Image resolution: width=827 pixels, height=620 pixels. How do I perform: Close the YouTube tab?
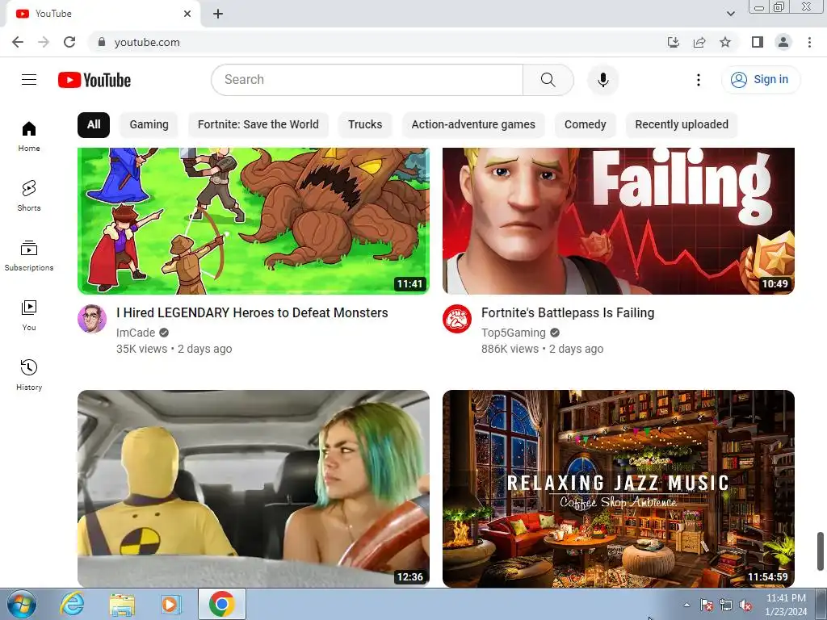[187, 14]
